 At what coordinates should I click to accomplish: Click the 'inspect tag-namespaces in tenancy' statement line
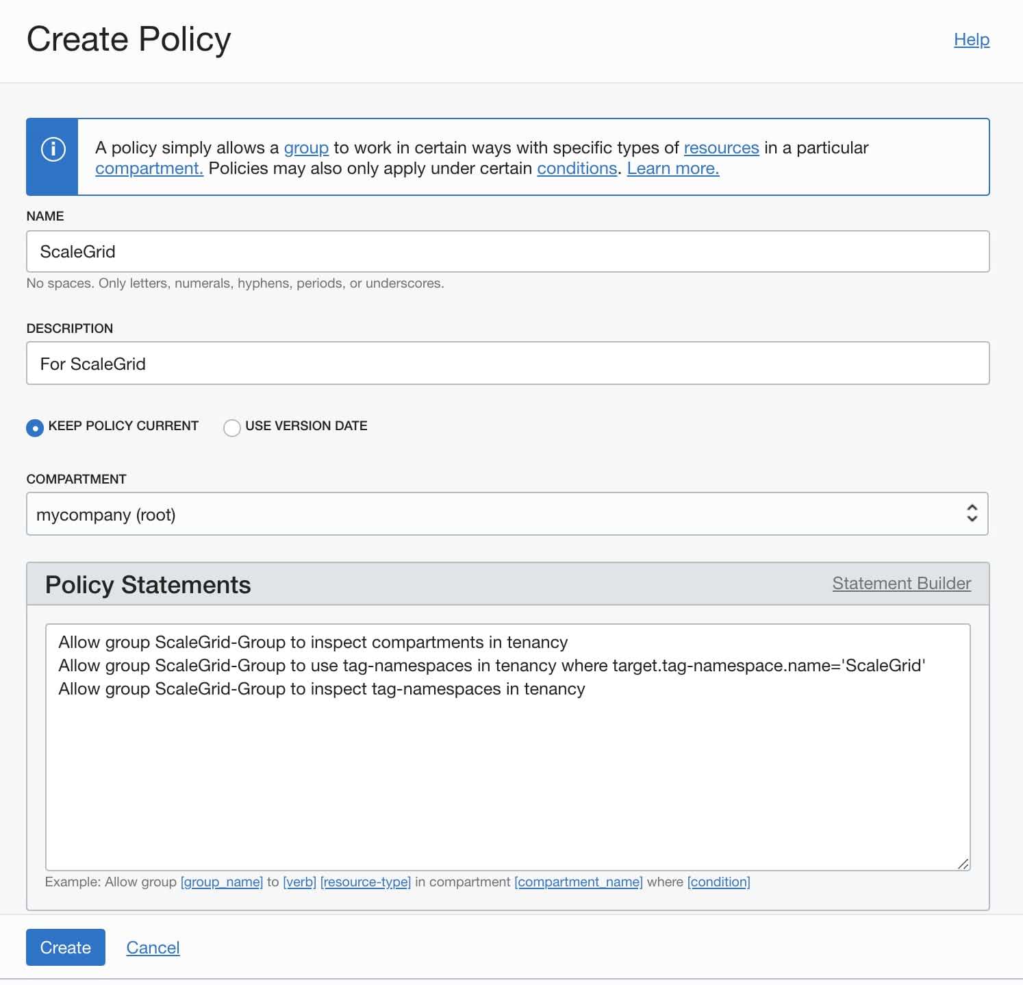tap(322, 689)
